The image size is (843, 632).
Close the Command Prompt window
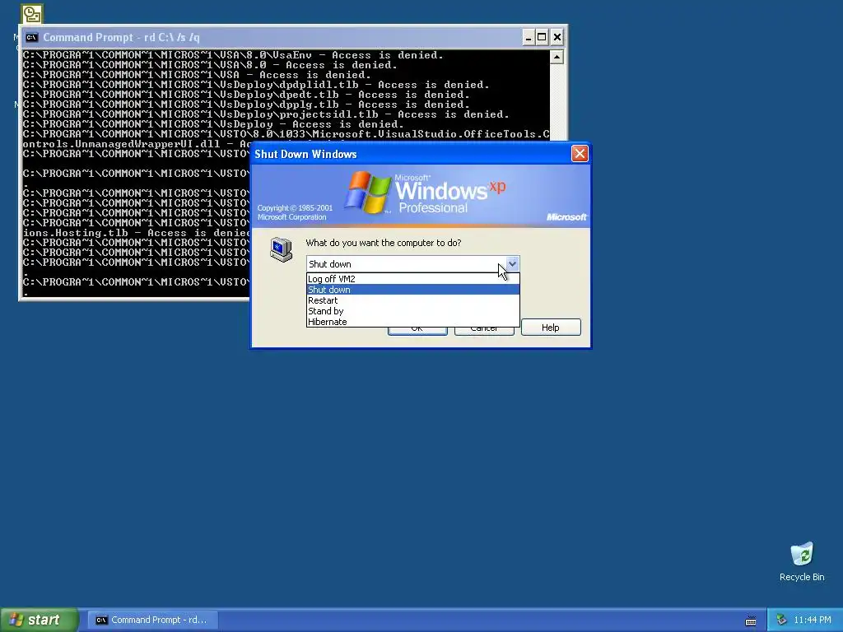(557, 37)
